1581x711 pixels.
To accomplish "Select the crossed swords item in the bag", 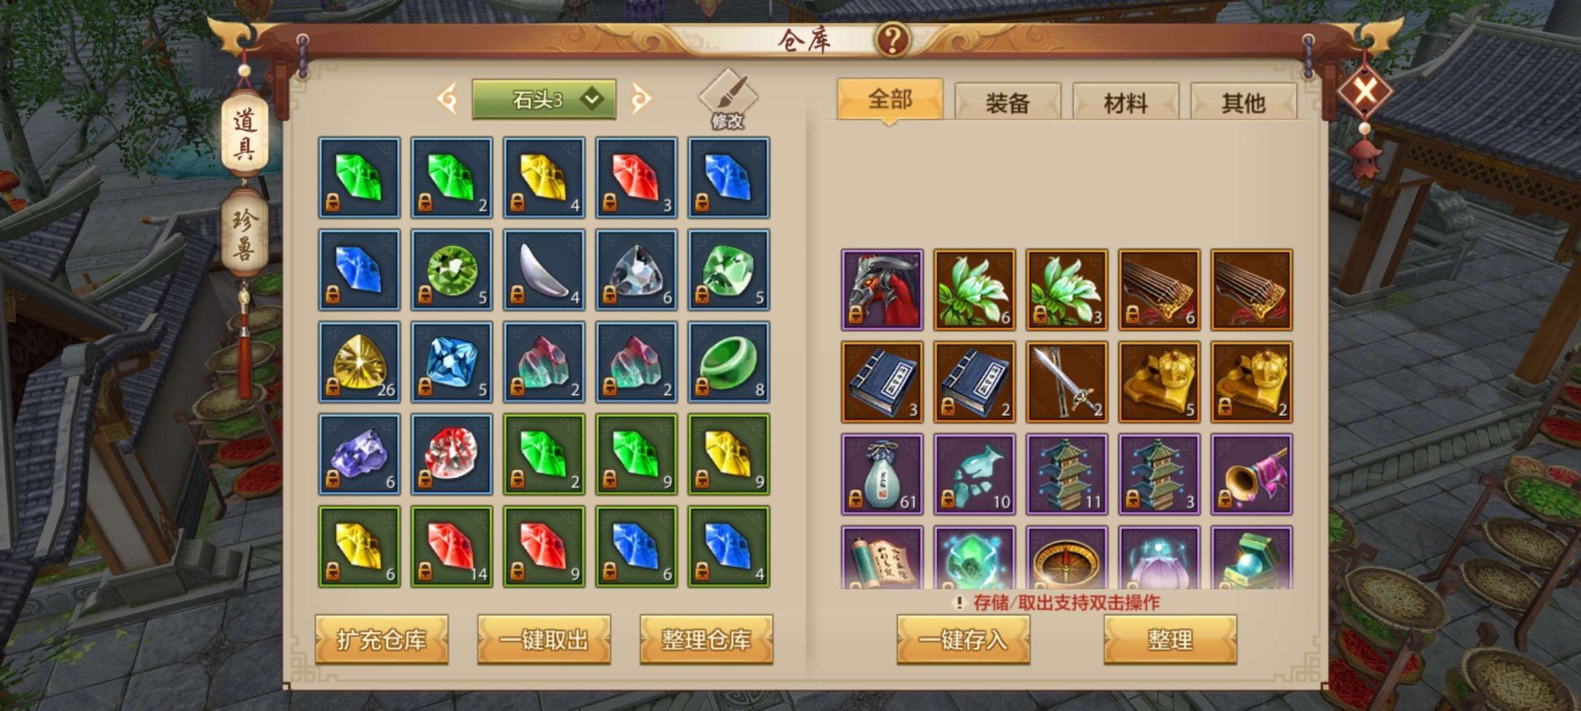I will point(1067,382).
